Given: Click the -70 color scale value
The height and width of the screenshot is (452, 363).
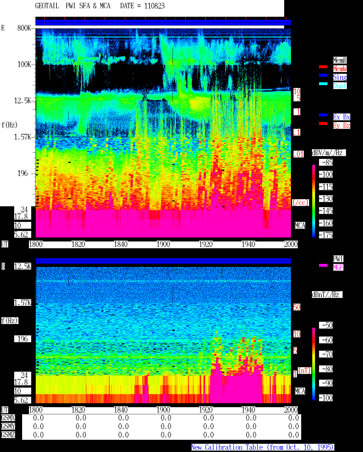Looking at the screenshot, I should [326, 354].
